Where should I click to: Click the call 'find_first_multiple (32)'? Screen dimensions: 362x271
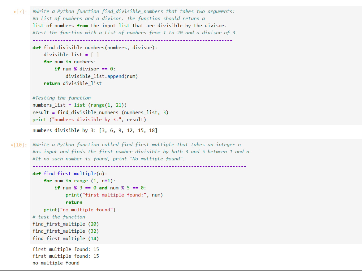[66, 231]
